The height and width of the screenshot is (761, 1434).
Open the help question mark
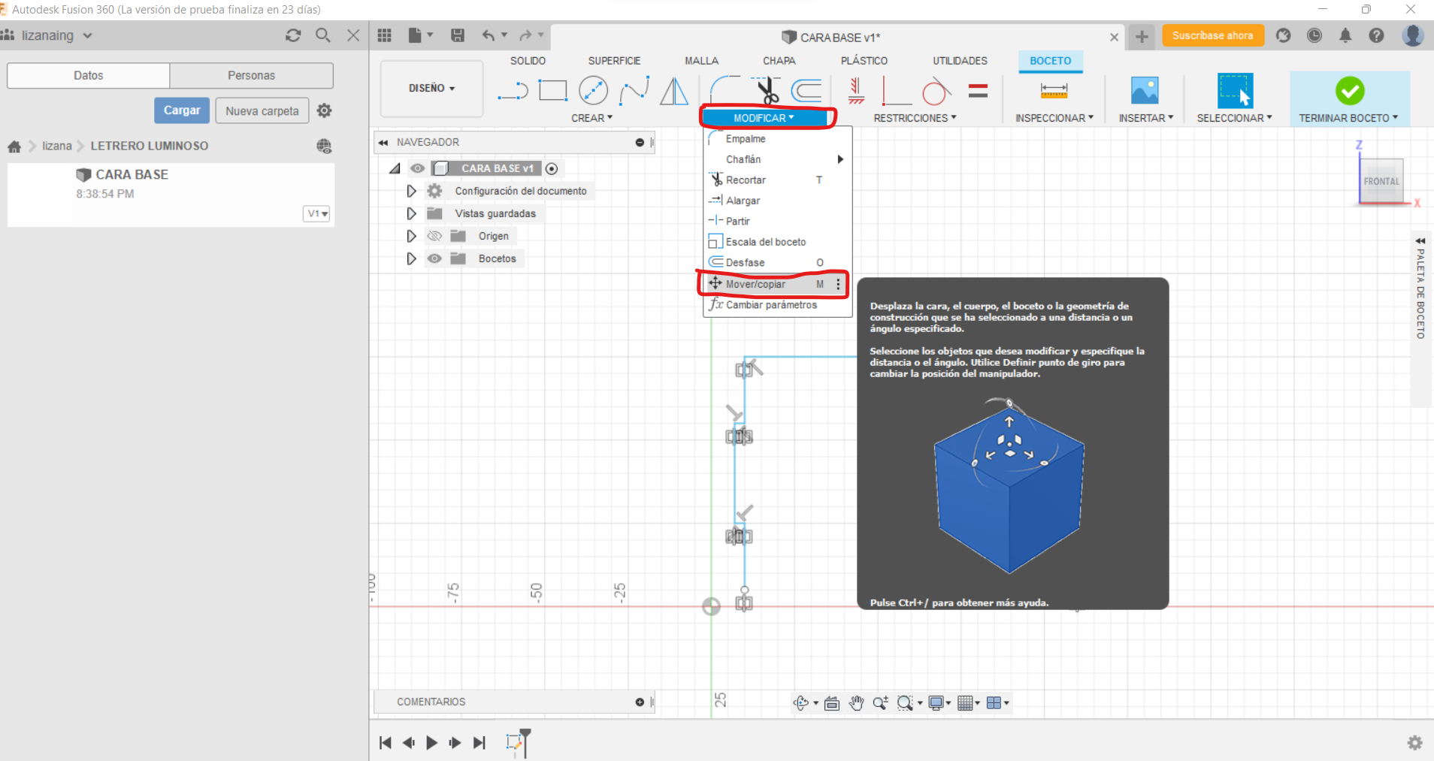click(1376, 35)
